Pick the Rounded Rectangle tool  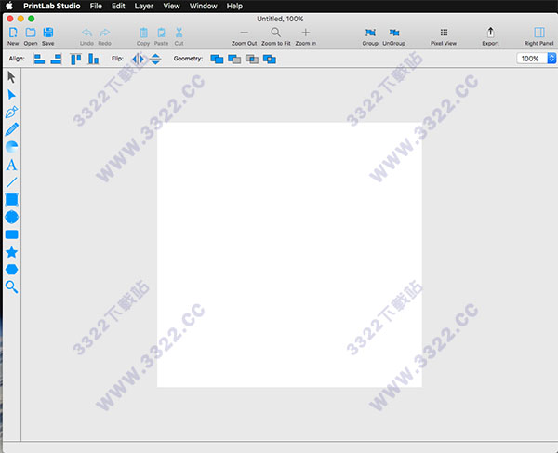pyautogui.click(x=11, y=234)
